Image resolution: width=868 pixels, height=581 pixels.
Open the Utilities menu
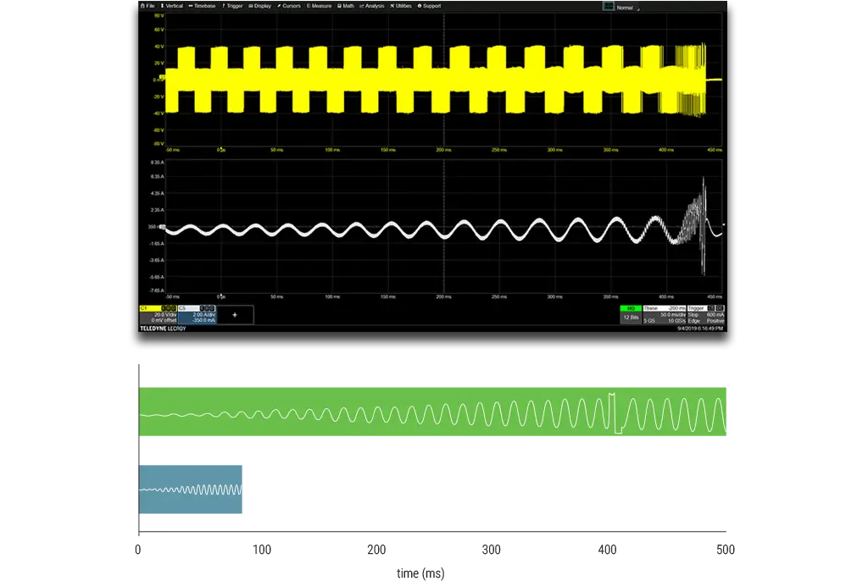tap(401, 6)
